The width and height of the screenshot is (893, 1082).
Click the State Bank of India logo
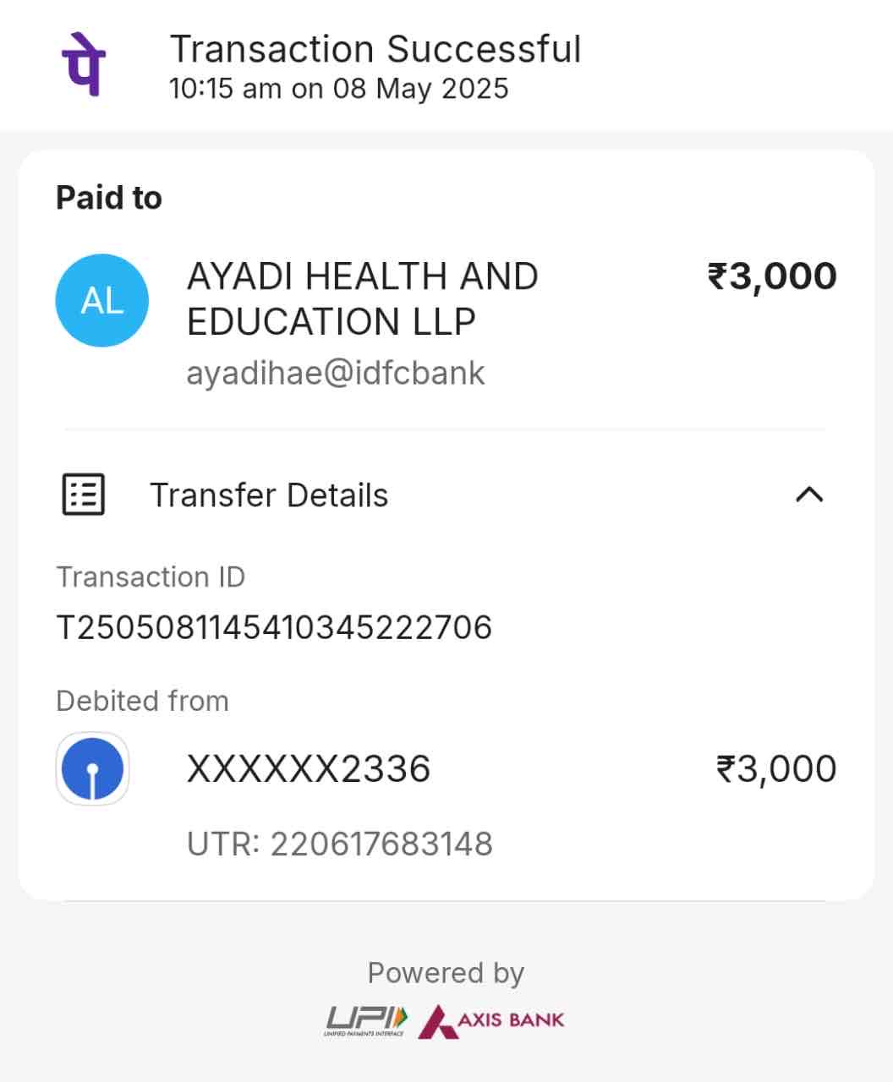coord(92,769)
